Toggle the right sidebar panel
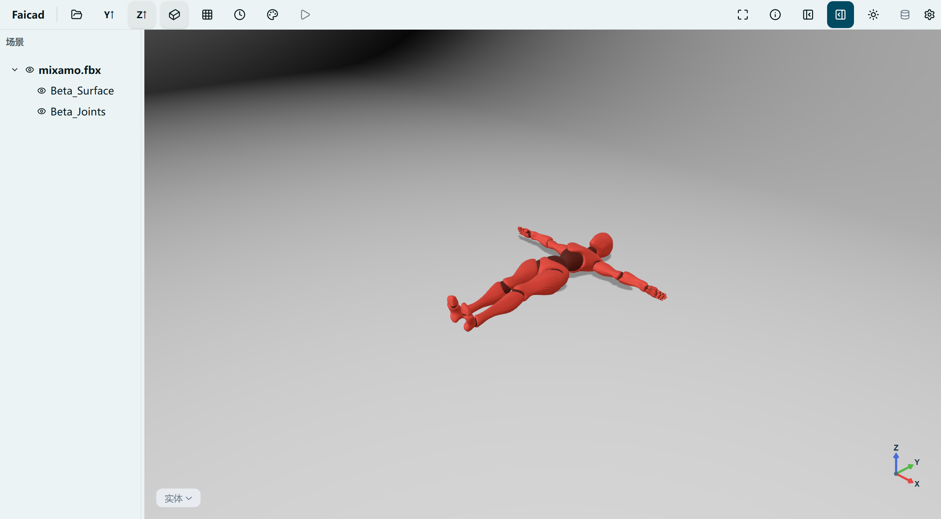 click(x=841, y=15)
